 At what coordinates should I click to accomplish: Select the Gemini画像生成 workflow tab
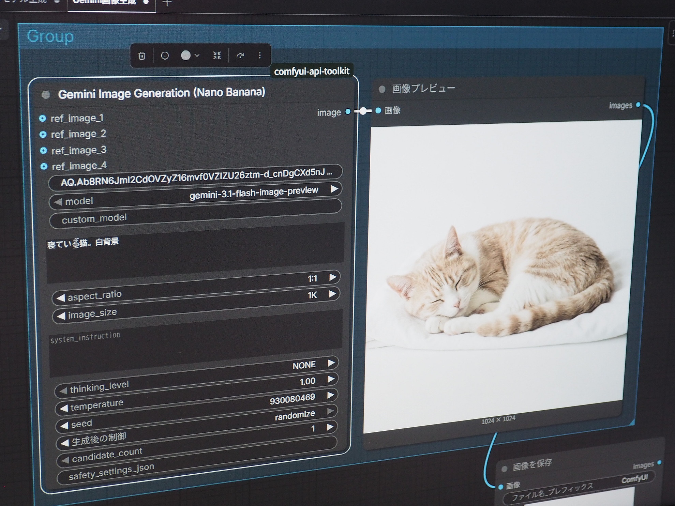click(x=111, y=3)
